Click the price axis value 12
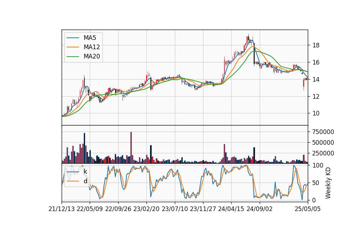The width and height of the screenshot is (342, 246). [316, 97]
